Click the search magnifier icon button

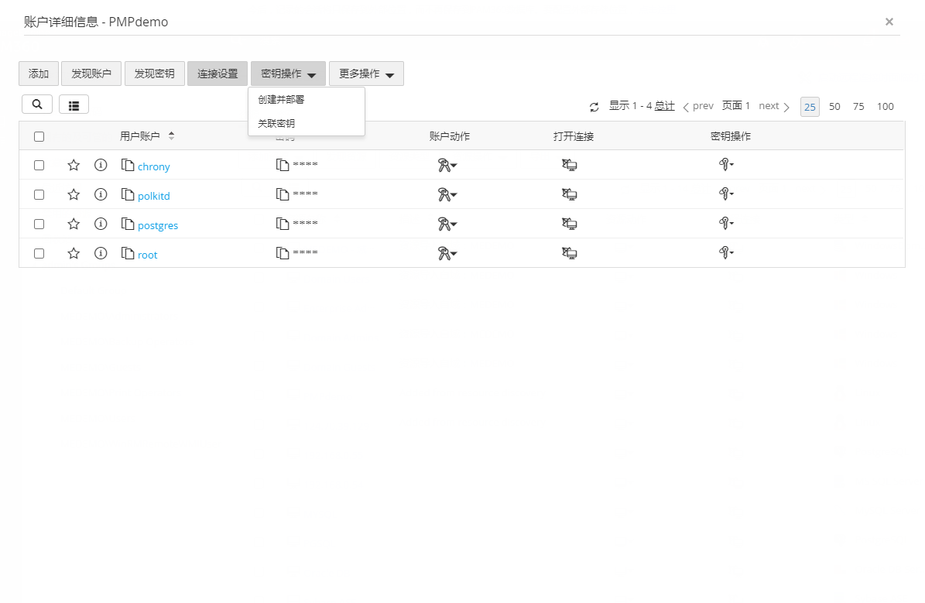(x=37, y=104)
